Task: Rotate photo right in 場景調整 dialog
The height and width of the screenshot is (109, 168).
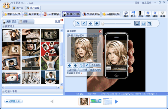Action: click(x=87, y=65)
